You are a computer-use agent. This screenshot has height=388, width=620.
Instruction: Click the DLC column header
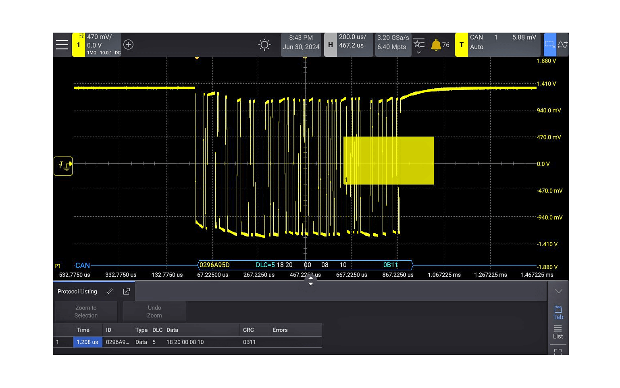[x=157, y=330]
